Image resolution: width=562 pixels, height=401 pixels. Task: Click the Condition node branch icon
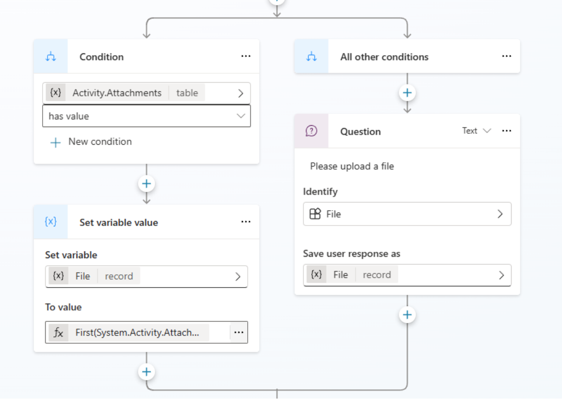tap(50, 57)
